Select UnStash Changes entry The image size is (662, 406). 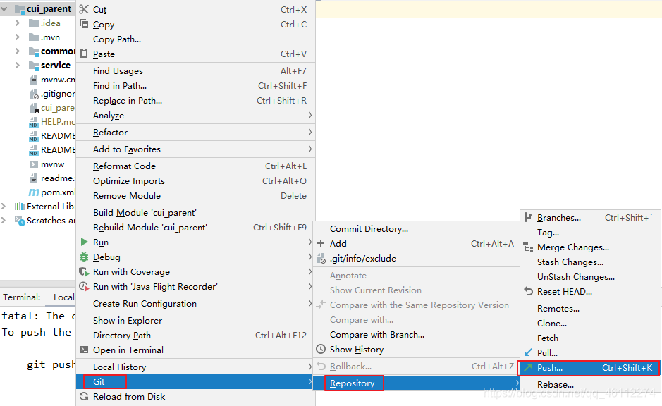click(590, 276)
